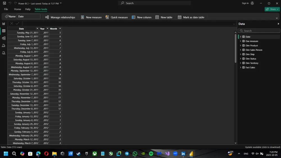The image size is (281, 158).
Task: Create a New table
Action: (x=164, y=17)
